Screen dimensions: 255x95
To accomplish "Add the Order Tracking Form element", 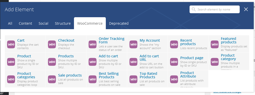I will [x=107, y=44].
